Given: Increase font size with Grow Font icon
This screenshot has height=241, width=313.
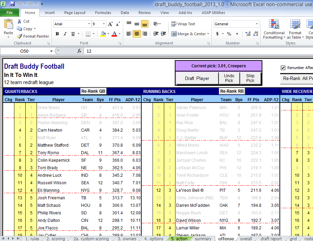Looking at the screenshot, I should point(110,24).
